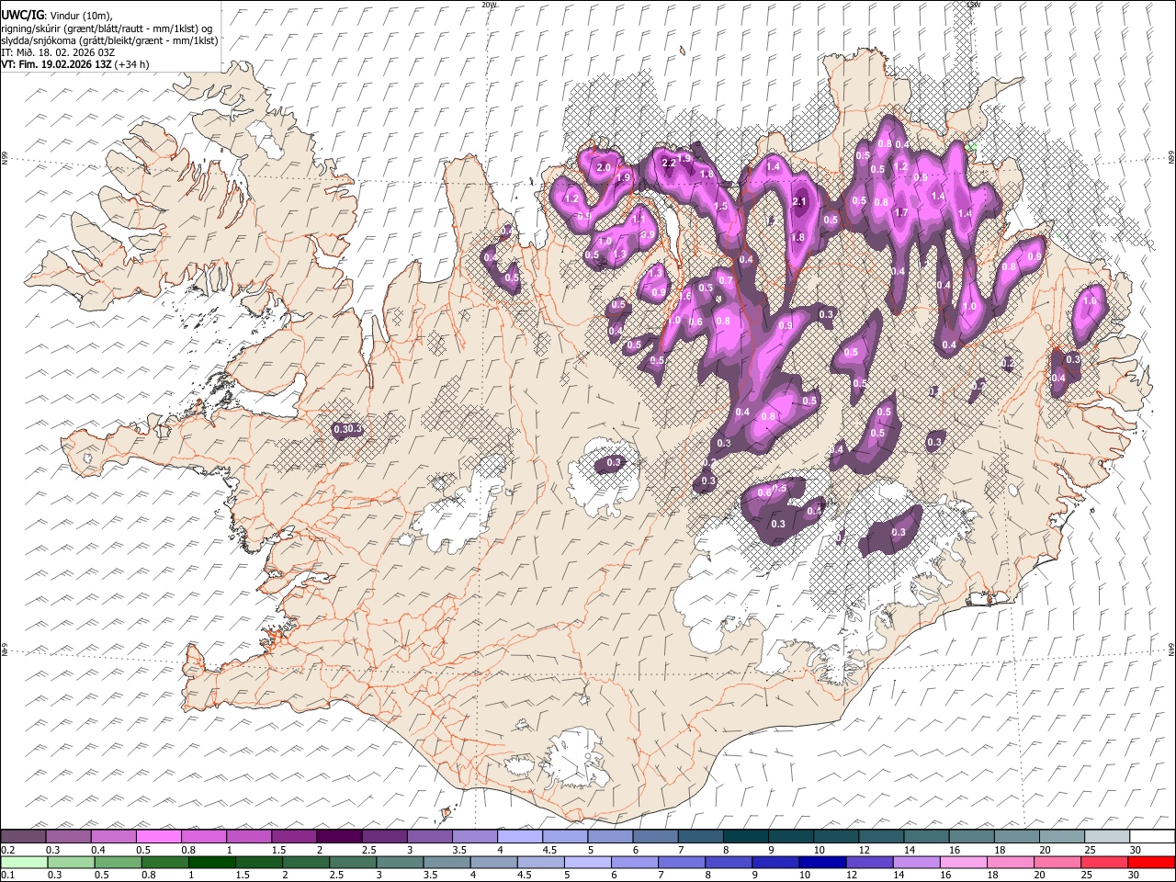Image resolution: width=1176 pixels, height=882 pixels.
Task: Click the 30 label in top legend row
Action: click(x=1136, y=850)
